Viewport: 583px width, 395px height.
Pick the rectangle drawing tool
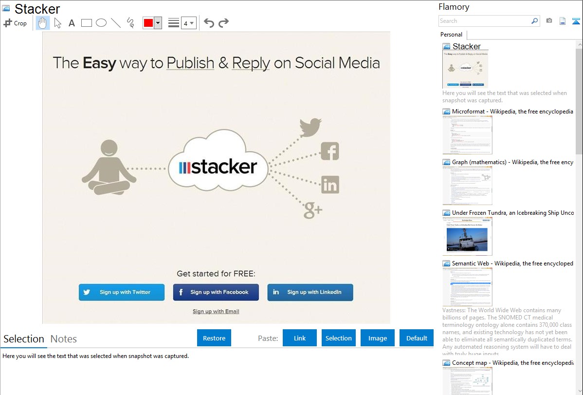tap(87, 23)
